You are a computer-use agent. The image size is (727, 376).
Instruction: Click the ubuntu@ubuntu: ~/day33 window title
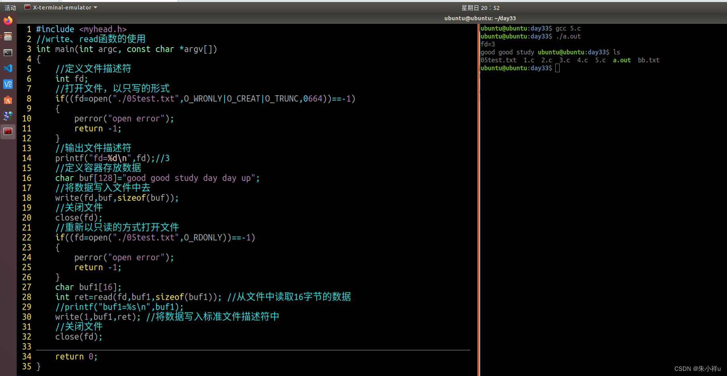480,18
